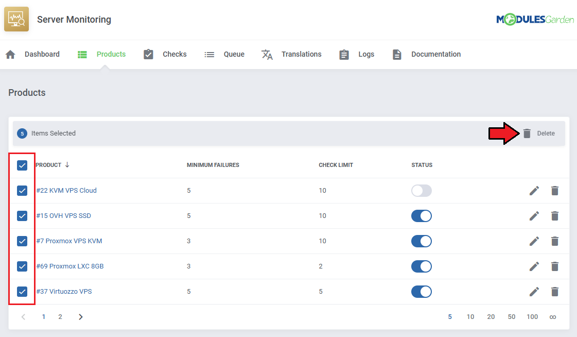
Task: Switch to the Checks tab
Action: pos(175,55)
